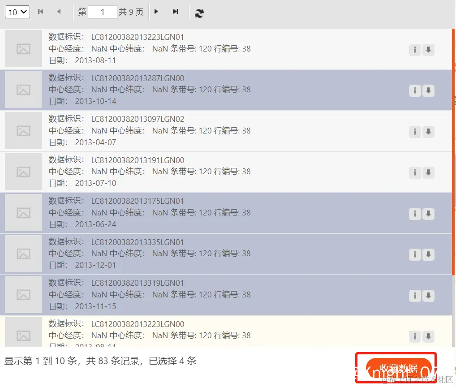Viewport: 456px width, 387px height.
Task: Select the identifier text LC81200382013097LGN02
Action: click(138, 119)
